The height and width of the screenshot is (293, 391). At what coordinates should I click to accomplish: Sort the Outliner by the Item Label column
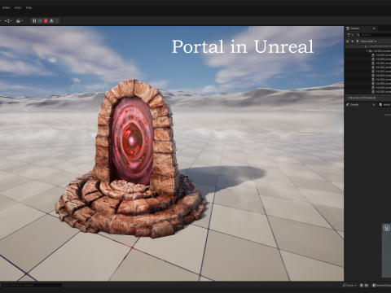pyautogui.click(x=368, y=42)
